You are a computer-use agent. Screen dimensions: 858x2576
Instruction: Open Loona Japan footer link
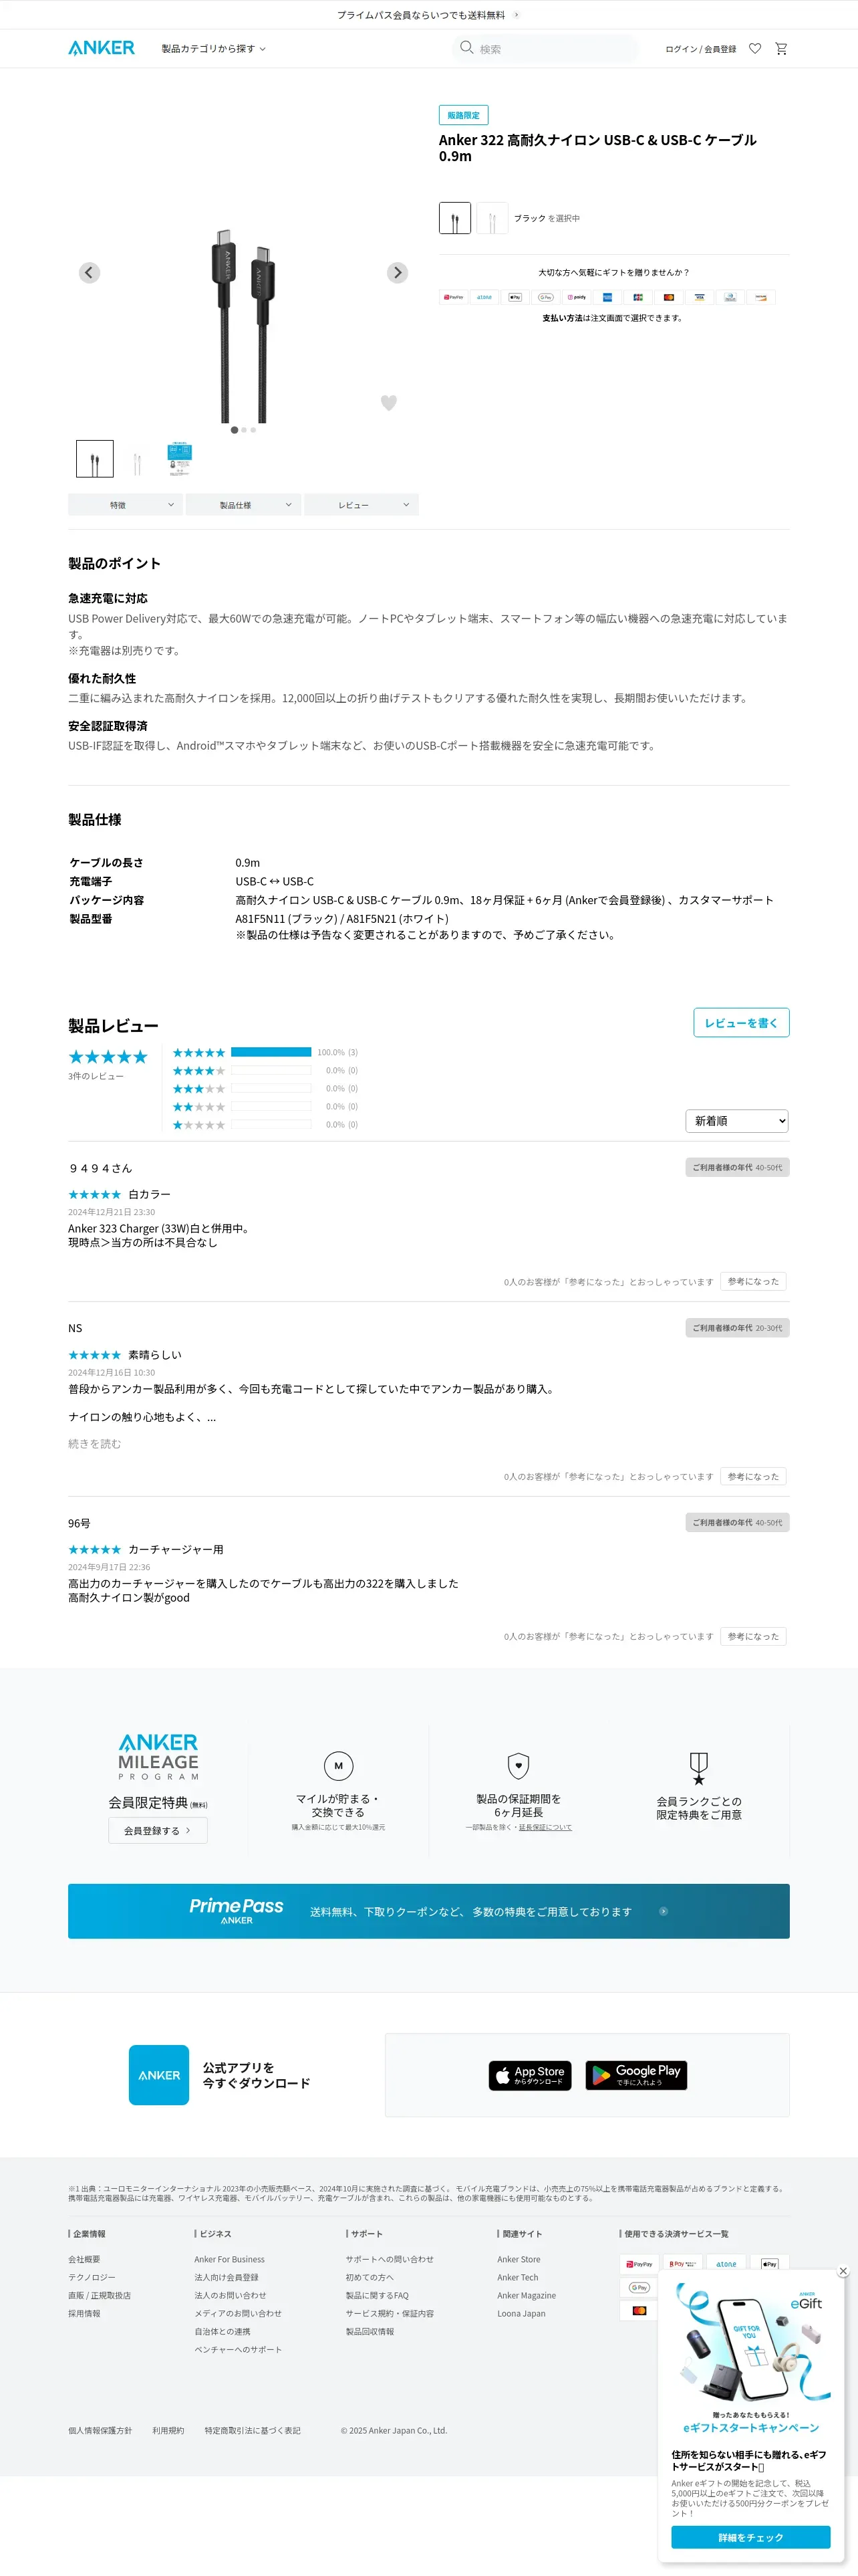coord(521,2313)
